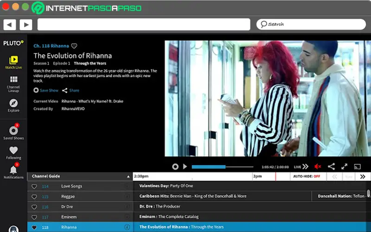The height and width of the screenshot is (232, 371).
Task: Open the Explore compass
Action: point(13,105)
